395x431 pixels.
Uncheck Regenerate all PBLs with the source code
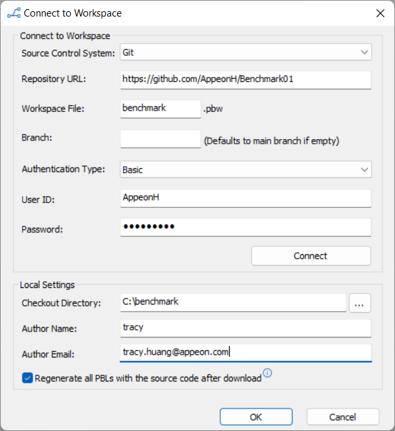[28, 378]
